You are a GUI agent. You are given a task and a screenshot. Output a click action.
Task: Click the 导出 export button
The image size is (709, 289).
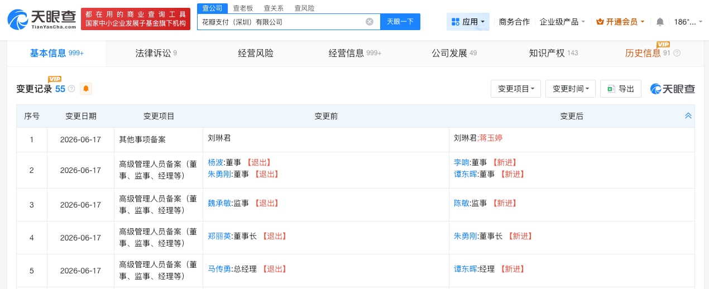pos(621,89)
